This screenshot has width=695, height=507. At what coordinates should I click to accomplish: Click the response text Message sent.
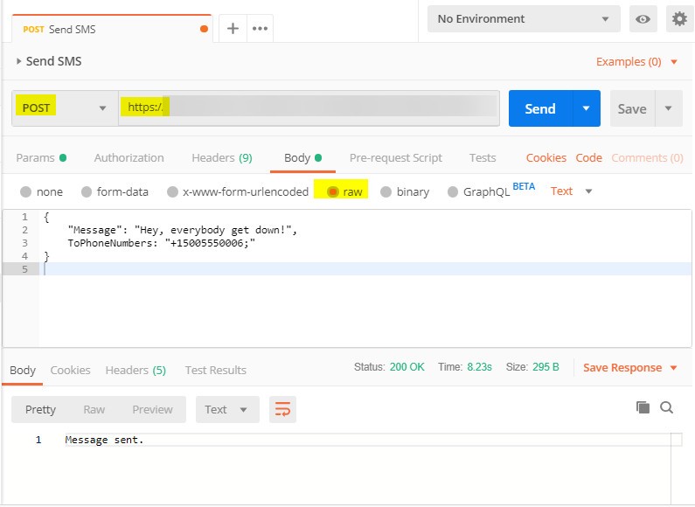(104, 440)
